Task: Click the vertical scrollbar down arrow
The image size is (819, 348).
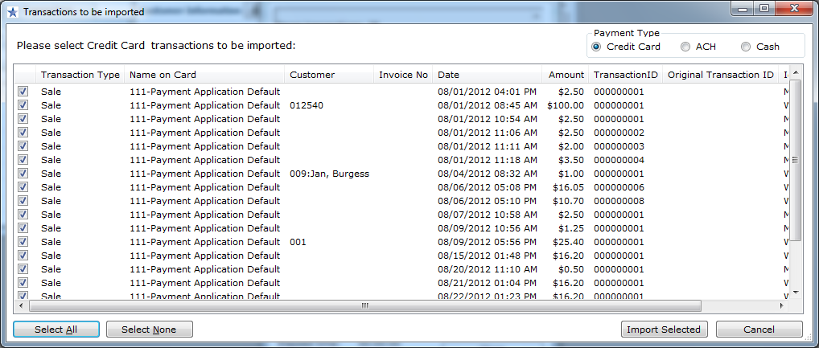Action: coord(796,293)
